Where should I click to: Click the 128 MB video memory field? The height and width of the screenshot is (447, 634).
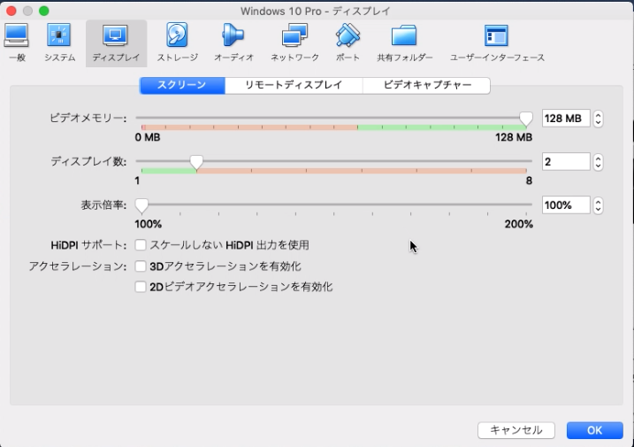pyautogui.click(x=566, y=119)
